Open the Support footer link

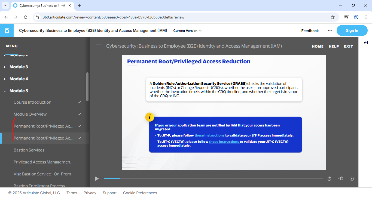(x=109, y=193)
